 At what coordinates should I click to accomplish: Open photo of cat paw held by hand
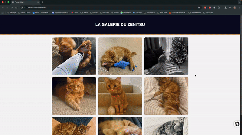tap(74, 56)
